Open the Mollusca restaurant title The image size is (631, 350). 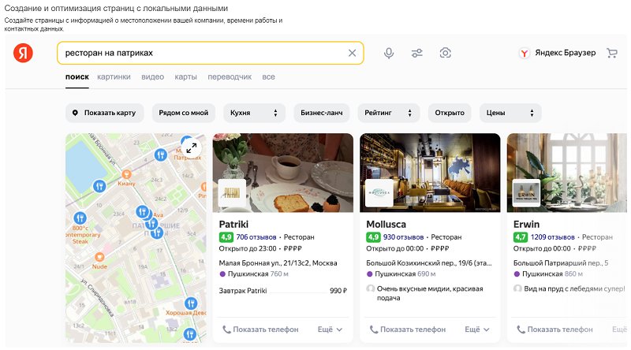[386, 224]
